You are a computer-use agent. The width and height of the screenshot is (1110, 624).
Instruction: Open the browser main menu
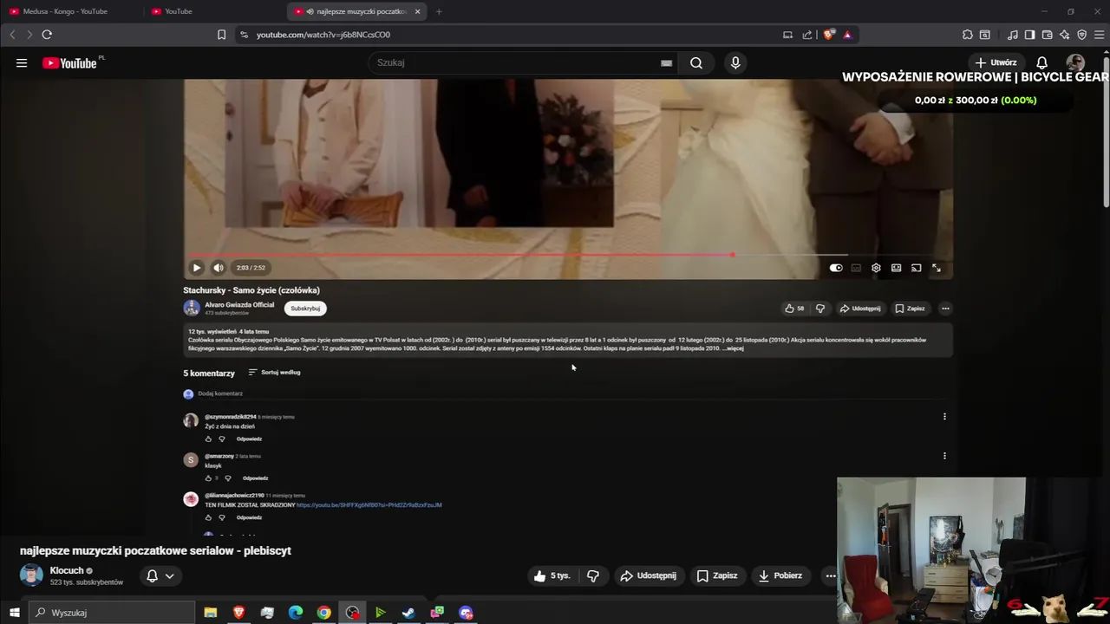1100,35
